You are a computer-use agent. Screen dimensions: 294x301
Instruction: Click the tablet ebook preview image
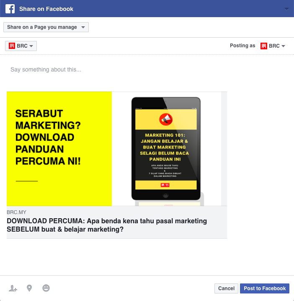pyautogui.click(x=166, y=149)
